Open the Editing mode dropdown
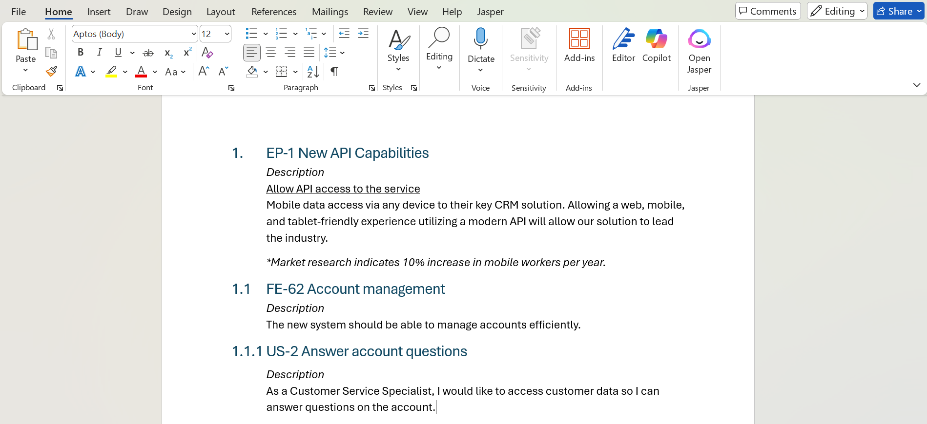The height and width of the screenshot is (424, 927). (x=837, y=11)
